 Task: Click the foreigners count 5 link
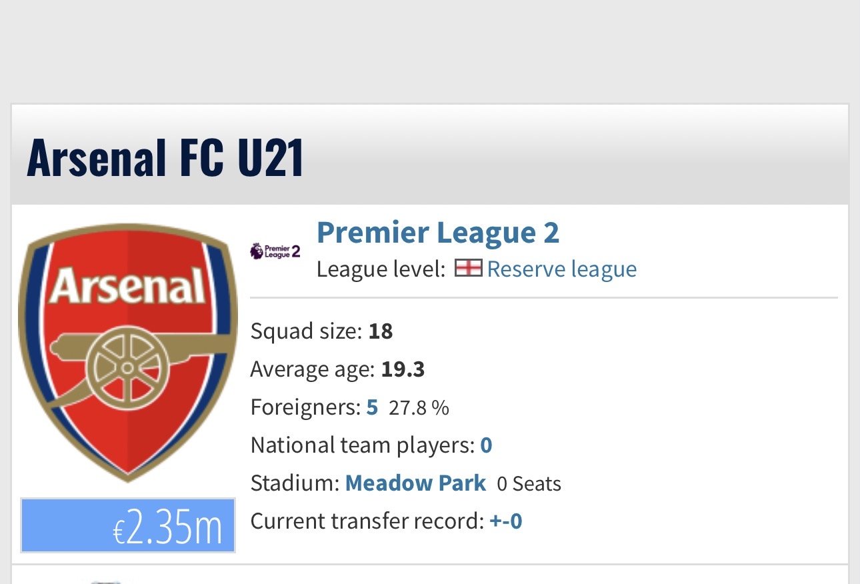click(372, 407)
